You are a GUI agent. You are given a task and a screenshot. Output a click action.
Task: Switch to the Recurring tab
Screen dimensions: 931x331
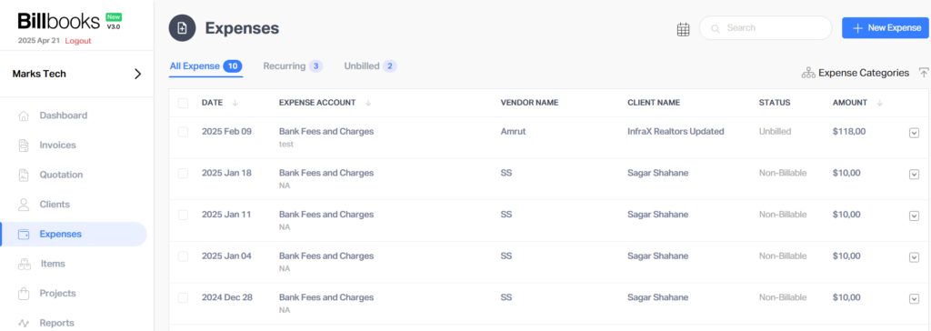pos(293,66)
